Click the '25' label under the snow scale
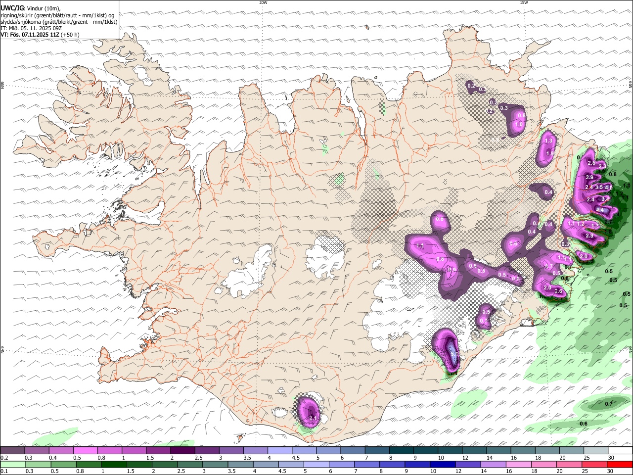The width and height of the screenshot is (633, 475). (587, 458)
